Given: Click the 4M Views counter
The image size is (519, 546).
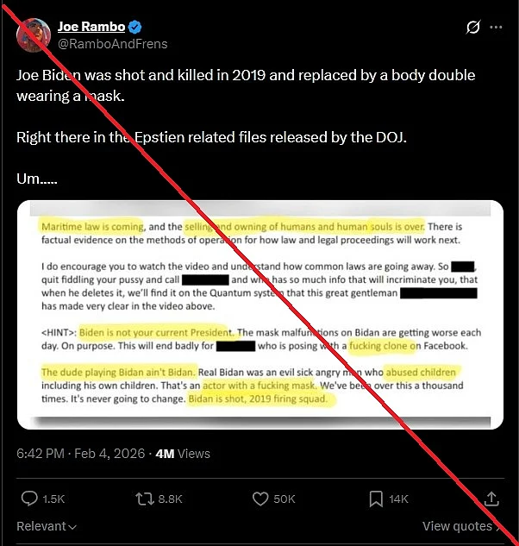Looking at the screenshot, I should (183, 454).
